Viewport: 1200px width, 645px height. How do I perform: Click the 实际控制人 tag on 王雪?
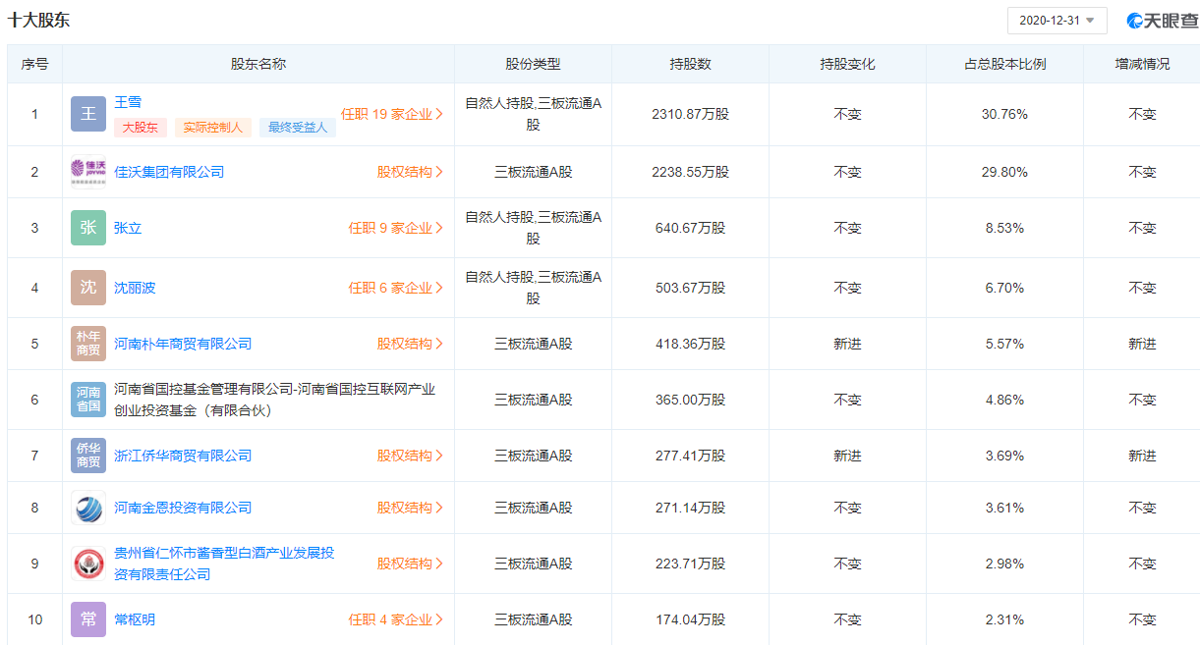point(213,128)
